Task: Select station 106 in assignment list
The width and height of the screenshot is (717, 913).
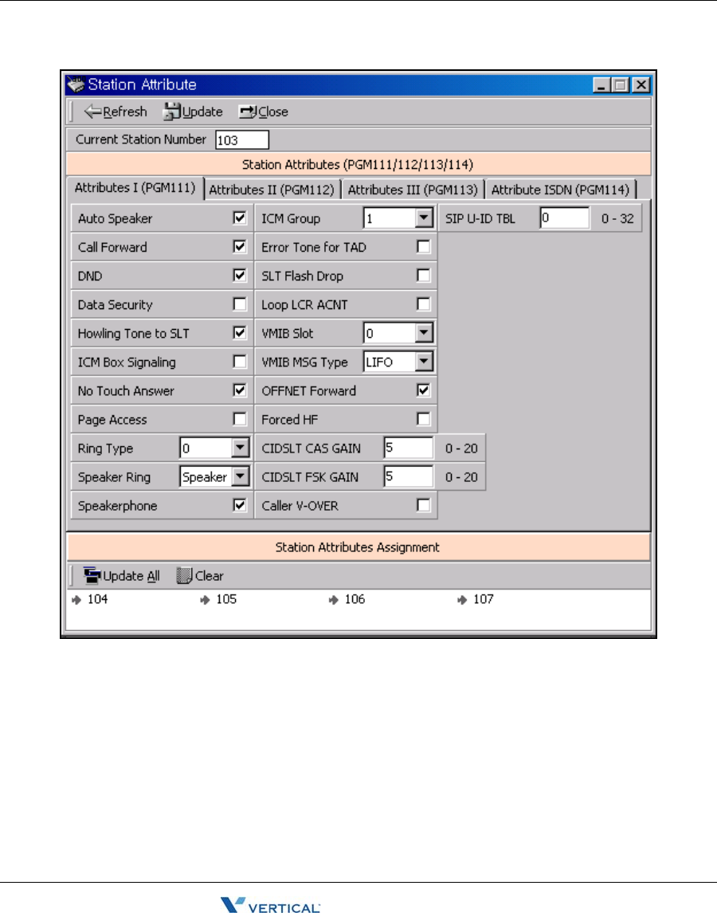Action: click(355, 599)
